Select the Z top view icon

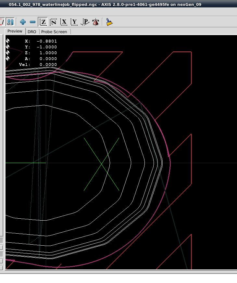click(43, 22)
